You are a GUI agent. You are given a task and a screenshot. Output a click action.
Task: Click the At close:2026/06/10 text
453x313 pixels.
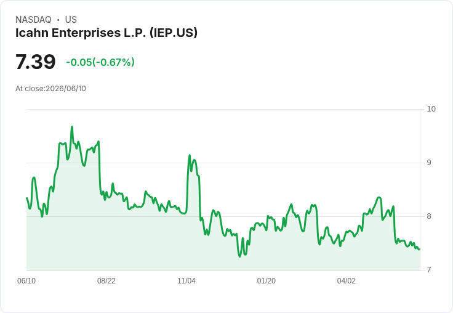50,89
